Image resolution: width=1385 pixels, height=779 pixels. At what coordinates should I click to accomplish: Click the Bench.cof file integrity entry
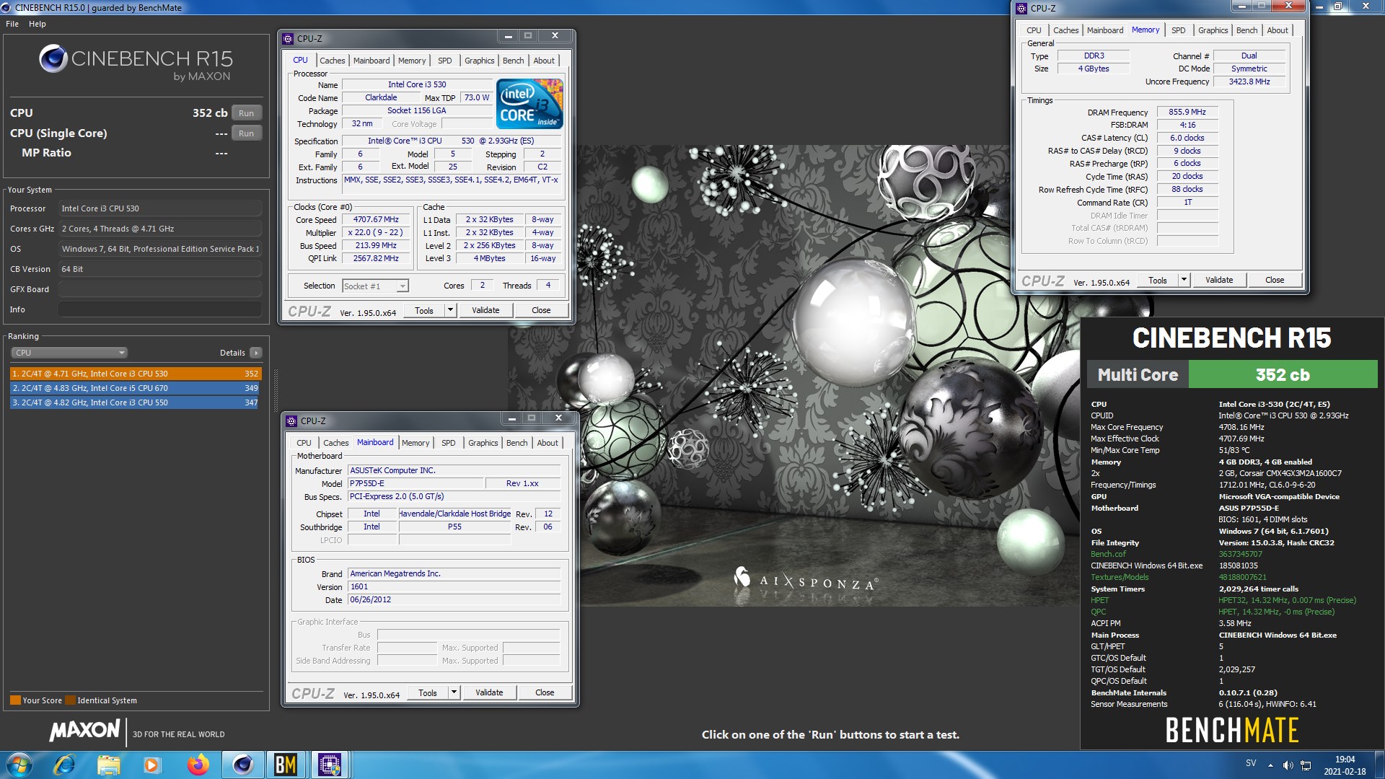point(1108,554)
